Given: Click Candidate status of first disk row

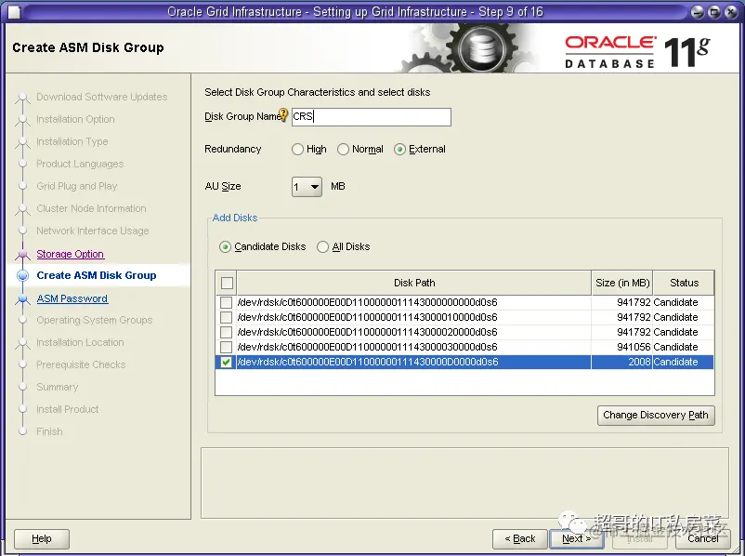Looking at the screenshot, I should [x=675, y=302].
